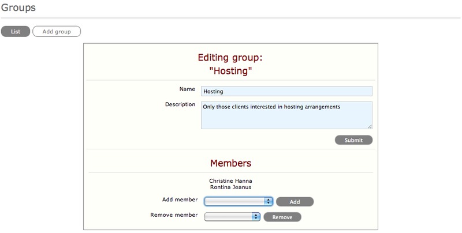Click the Name label
The image size is (462, 233).
tap(187, 89)
